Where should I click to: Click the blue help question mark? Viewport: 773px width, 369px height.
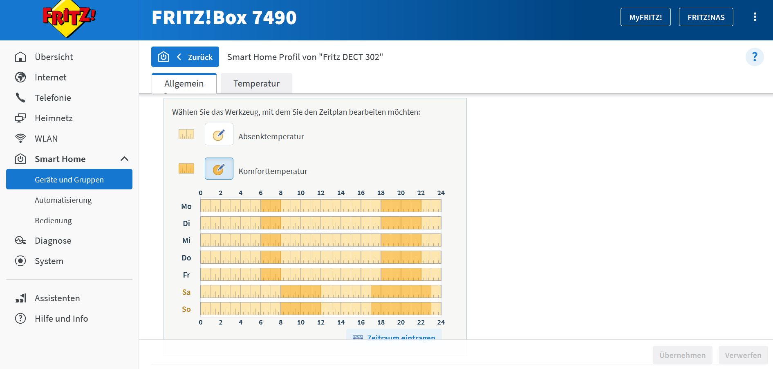click(x=755, y=57)
